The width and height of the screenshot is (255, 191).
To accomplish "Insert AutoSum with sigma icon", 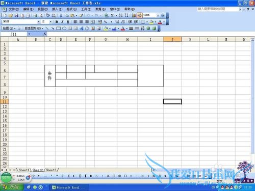I will click(x=112, y=15).
